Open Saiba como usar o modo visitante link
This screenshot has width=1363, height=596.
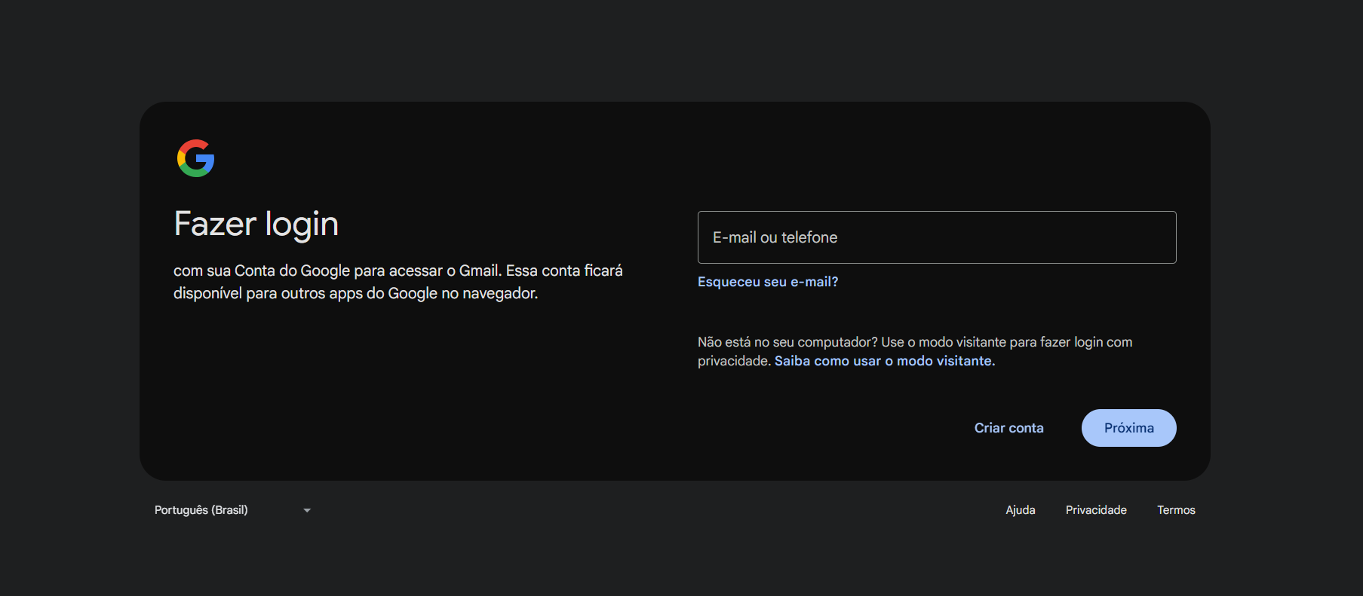pyautogui.click(x=885, y=361)
